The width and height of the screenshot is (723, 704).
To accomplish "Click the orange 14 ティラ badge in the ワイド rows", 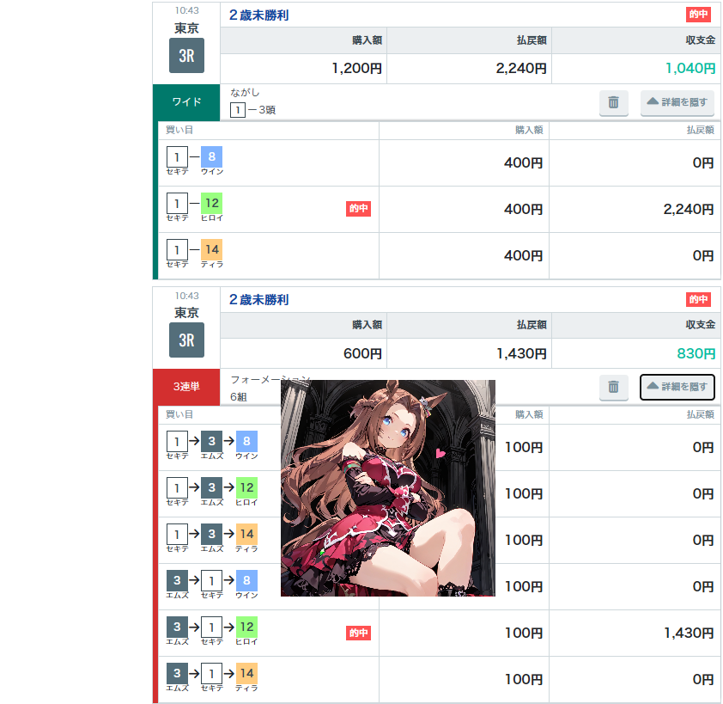I will 212,250.
